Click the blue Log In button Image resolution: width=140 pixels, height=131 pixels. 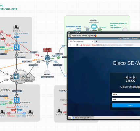click(x=126, y=105)
